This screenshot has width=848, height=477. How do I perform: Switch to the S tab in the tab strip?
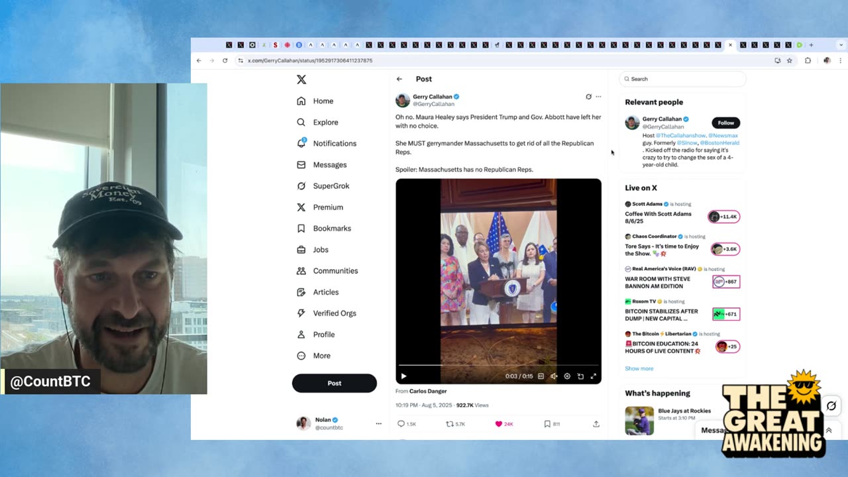point(276,45)
